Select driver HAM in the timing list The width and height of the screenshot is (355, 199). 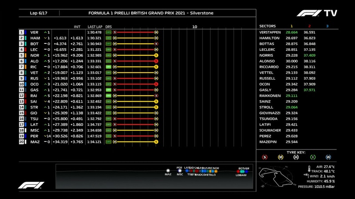[x=35, y=38]
